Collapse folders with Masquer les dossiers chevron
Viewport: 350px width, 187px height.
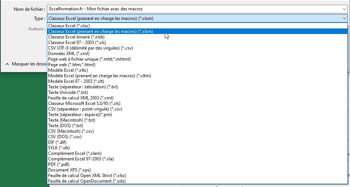coord(7,64)
